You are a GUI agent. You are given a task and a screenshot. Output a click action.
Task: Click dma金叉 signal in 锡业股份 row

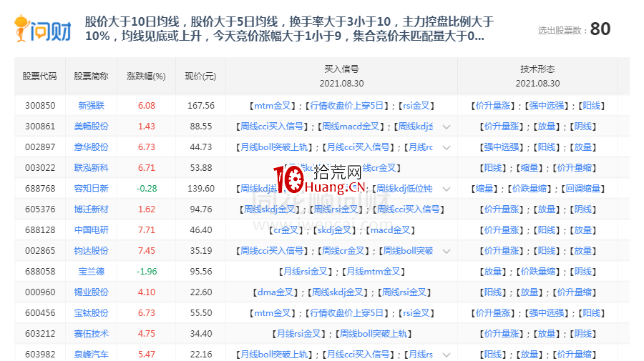tap(275, 292)
